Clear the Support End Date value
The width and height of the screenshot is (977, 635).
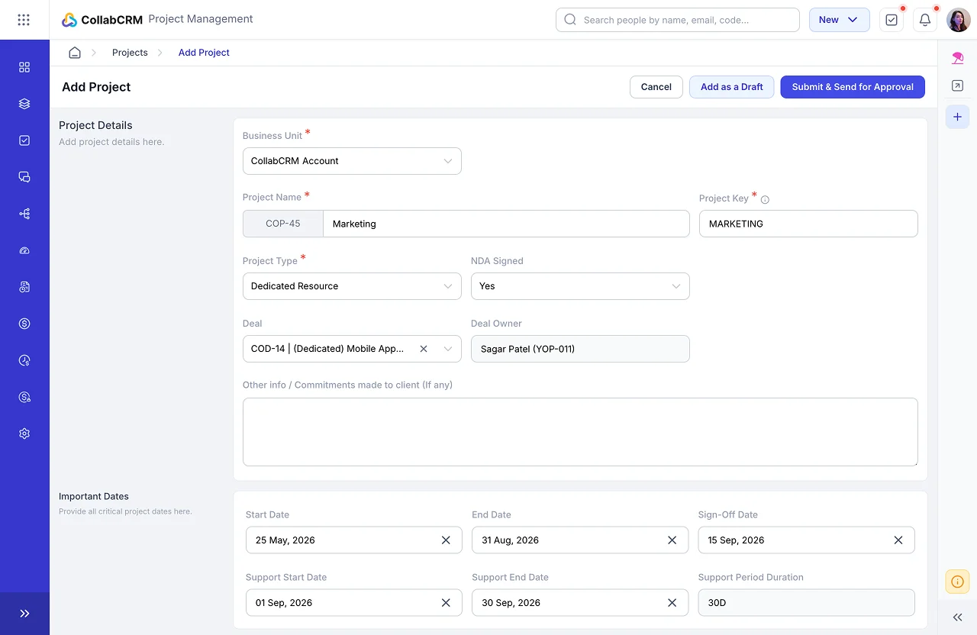[x=672, y=602]
